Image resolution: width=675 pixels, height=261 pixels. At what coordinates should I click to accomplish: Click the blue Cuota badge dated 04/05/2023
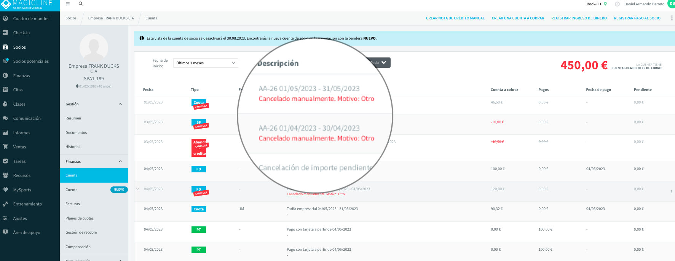[x=198, y=209]
